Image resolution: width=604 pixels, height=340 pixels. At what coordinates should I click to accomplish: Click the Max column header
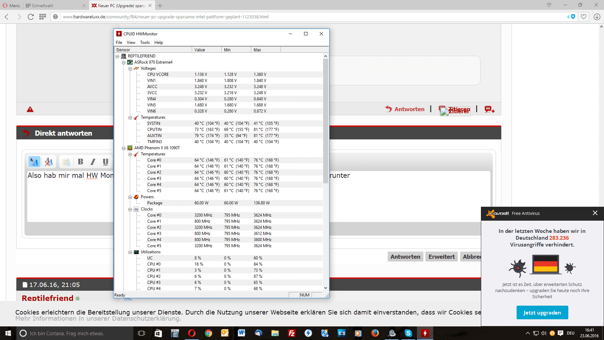point(266,50)
